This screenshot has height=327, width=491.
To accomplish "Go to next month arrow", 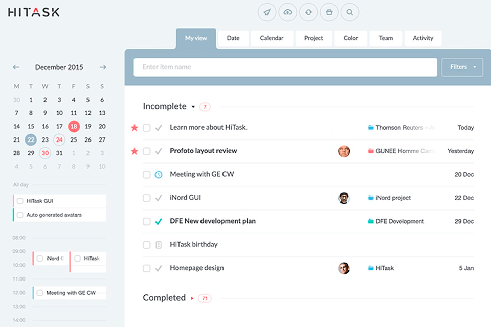I will [x=103, y=67].
